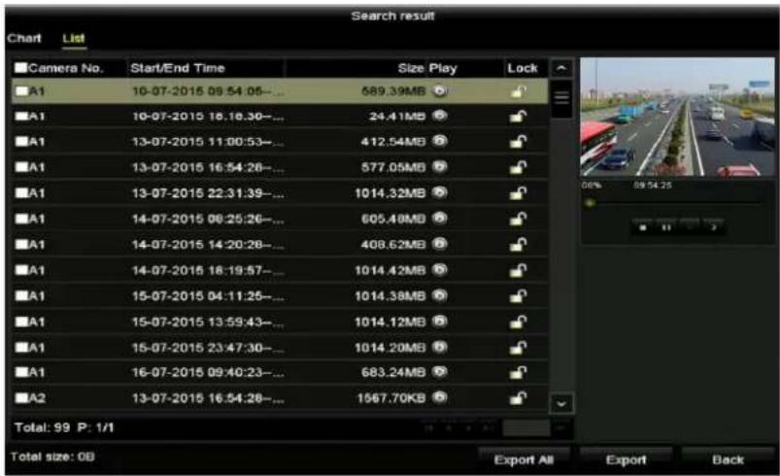Grab the list scrollbar handle

coord(561,98)
